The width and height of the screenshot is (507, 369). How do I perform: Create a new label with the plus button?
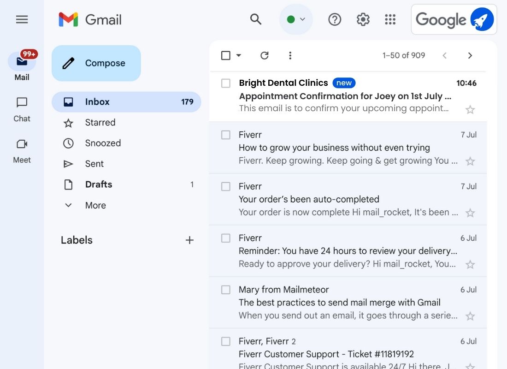coord(189,240)
